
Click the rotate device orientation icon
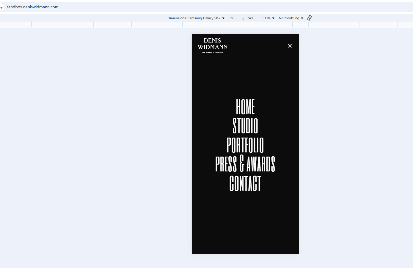point(310,18)
